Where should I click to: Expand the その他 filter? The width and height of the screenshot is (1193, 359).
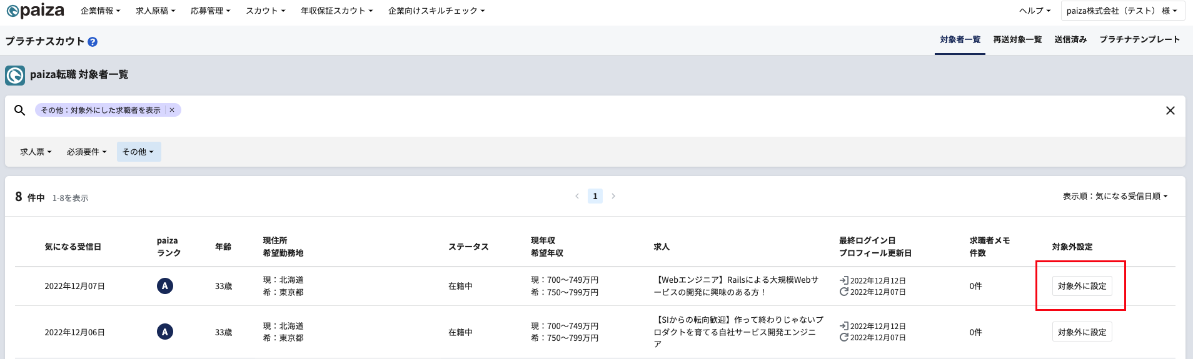tap(139, 152)
